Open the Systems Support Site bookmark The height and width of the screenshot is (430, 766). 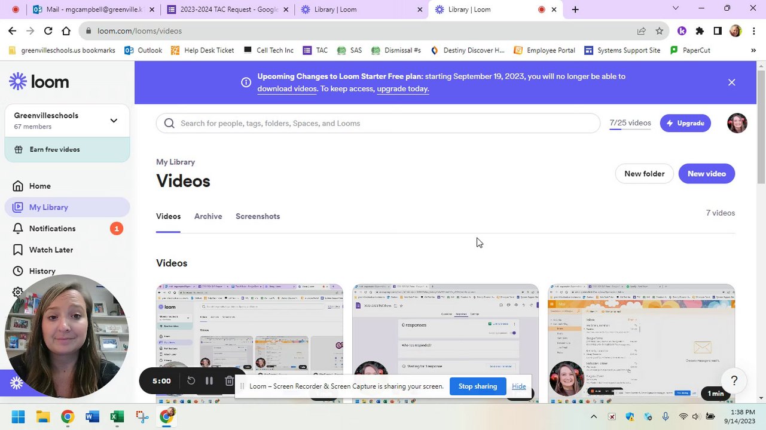click(622, 50)
